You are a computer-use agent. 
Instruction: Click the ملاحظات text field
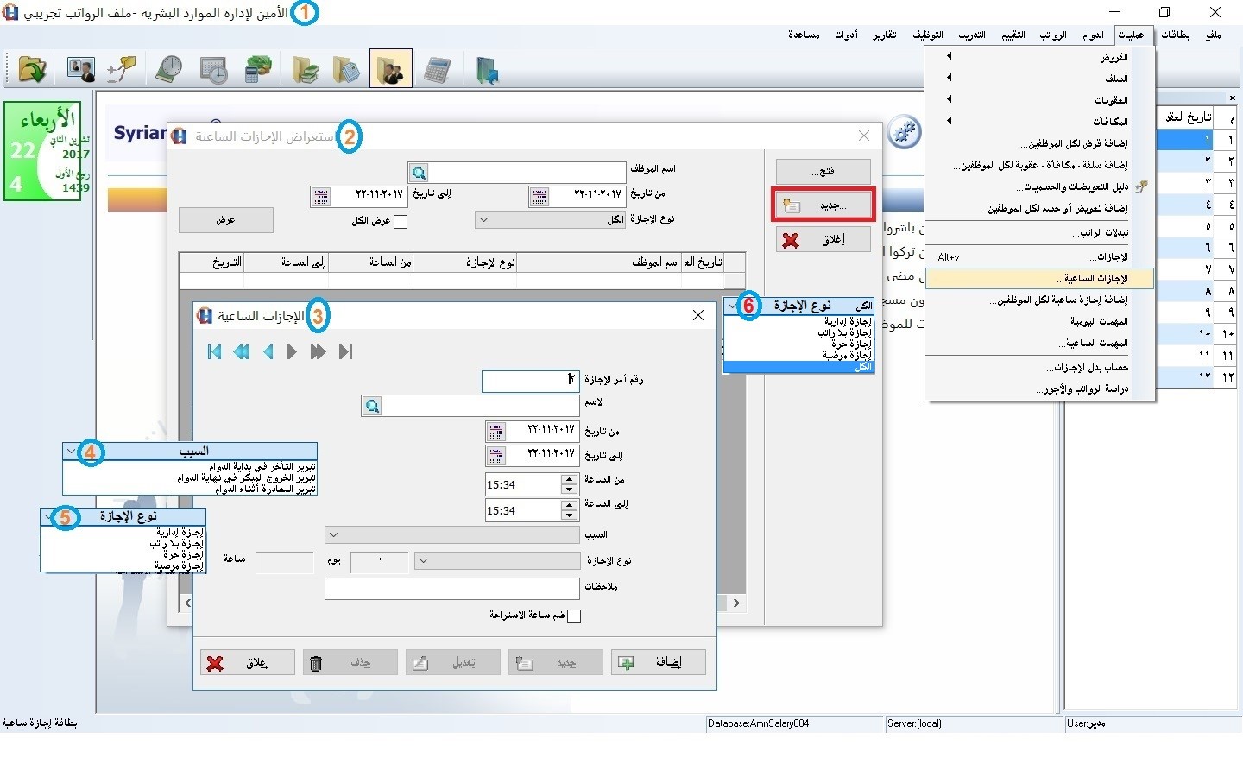point(451,589)
